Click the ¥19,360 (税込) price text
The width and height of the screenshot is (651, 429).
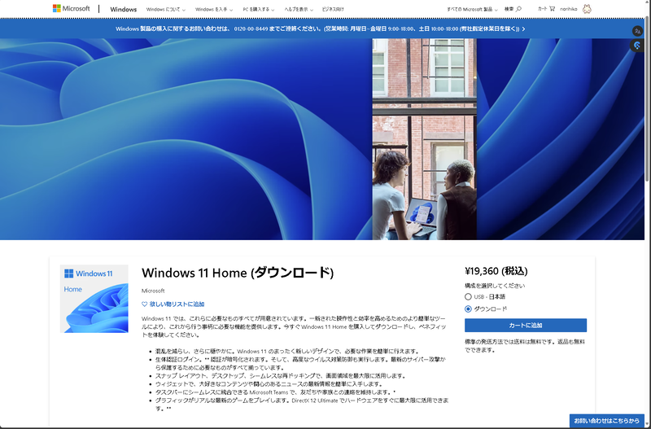pos(496,271)
